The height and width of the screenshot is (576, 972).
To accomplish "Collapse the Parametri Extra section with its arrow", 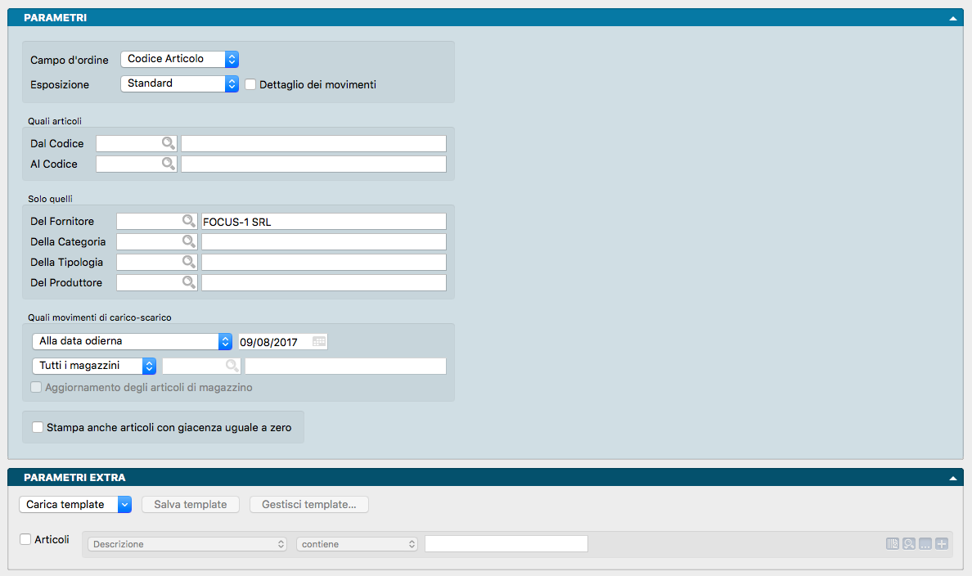I will pos(952,478).
